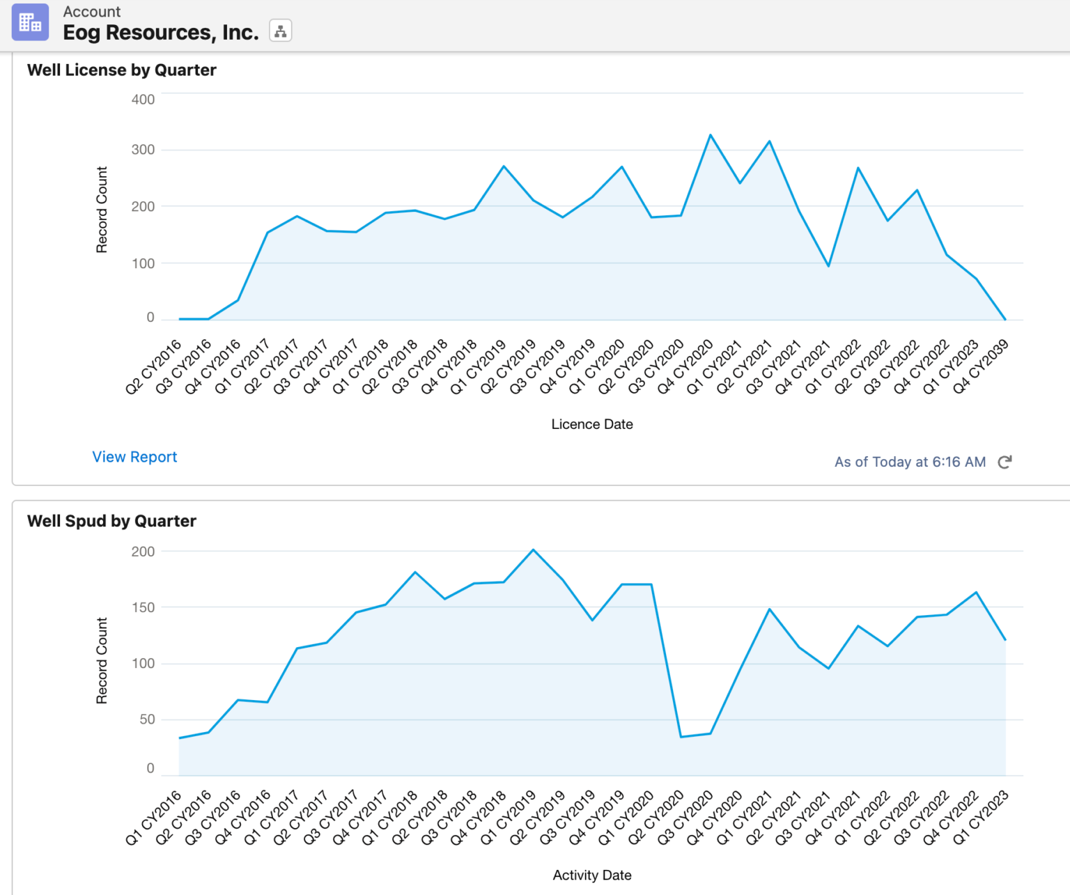Click the Activity Date axis title
This screenshot has height=895, width=1070.
pos(591,875)
